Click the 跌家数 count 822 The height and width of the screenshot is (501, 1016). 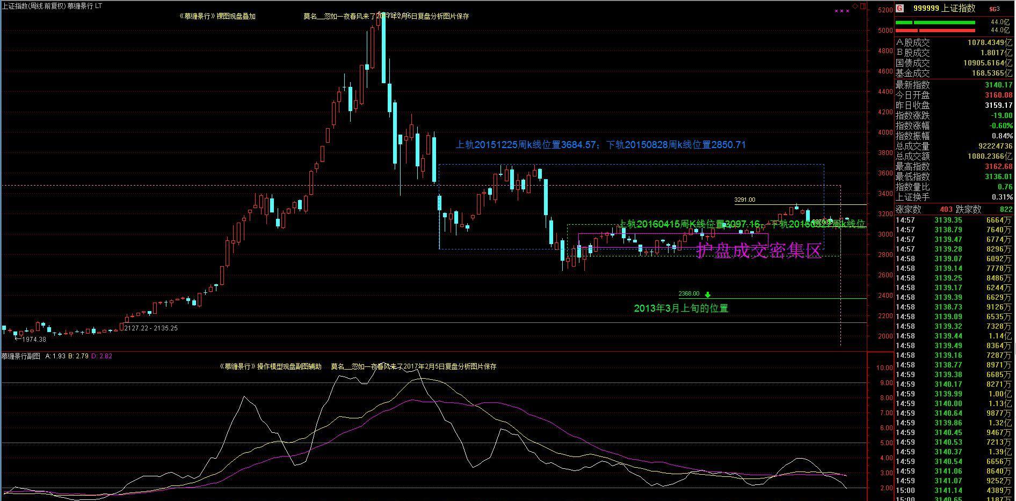point(1006,209)
